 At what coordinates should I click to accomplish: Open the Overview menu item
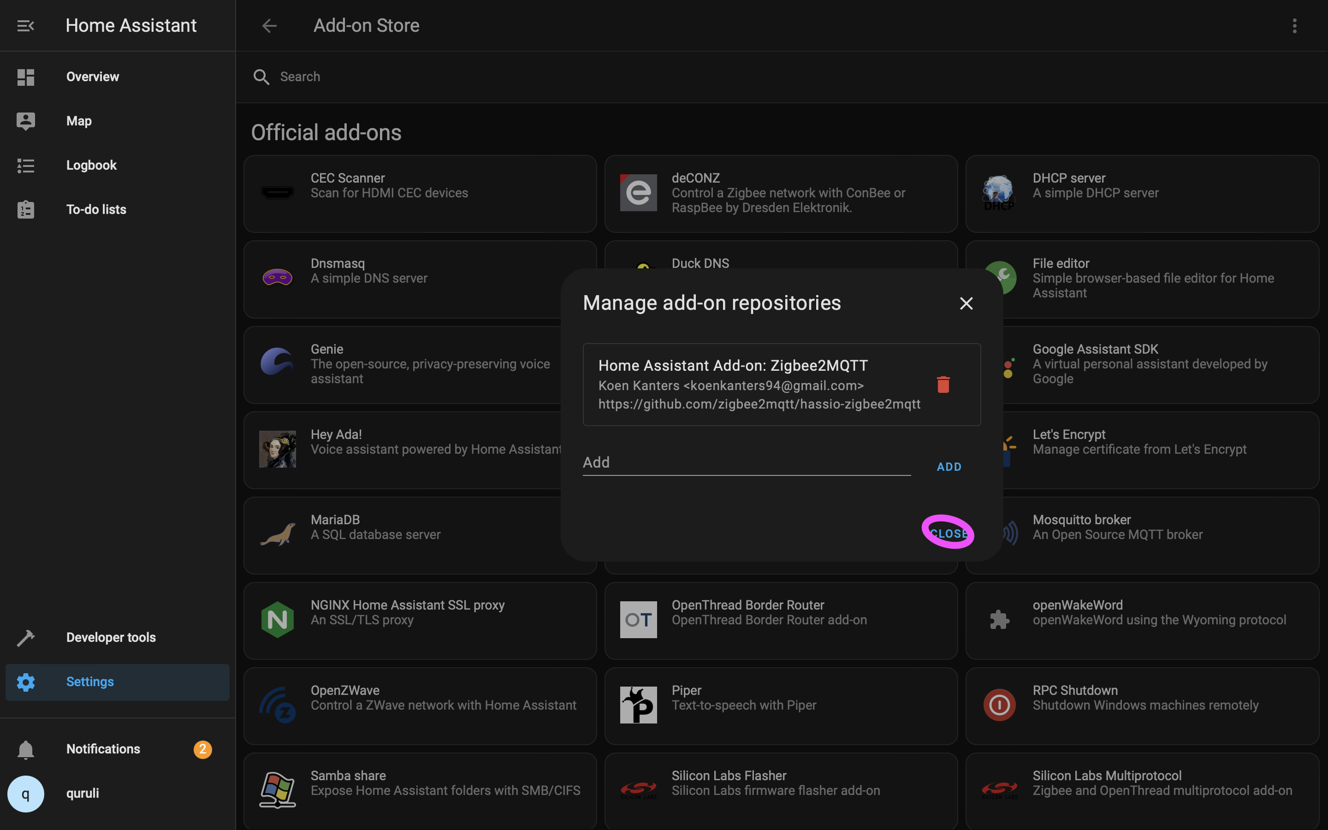(92, 77)
